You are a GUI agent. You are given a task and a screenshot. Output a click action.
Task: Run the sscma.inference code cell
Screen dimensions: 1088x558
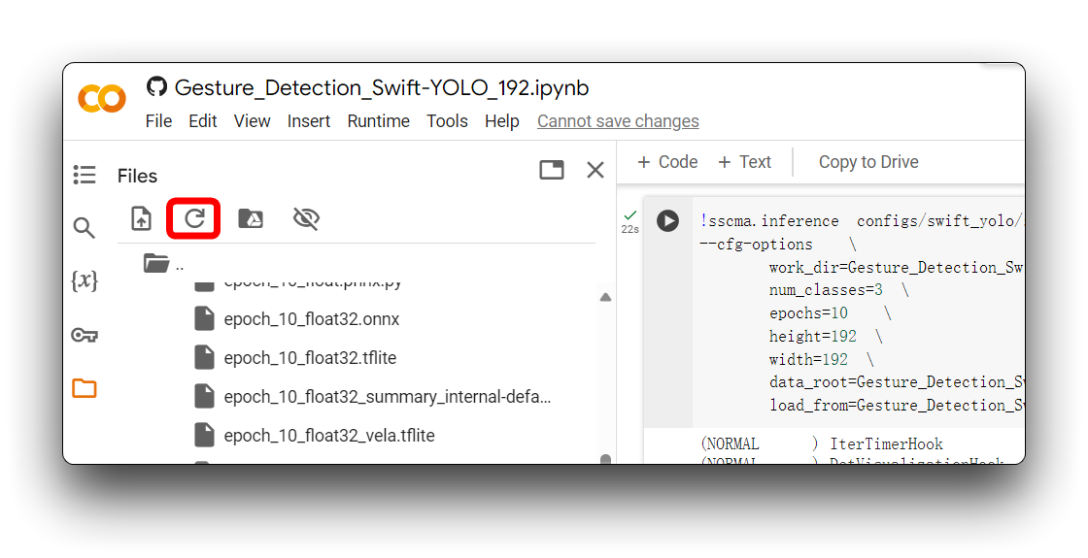point(668,220)
